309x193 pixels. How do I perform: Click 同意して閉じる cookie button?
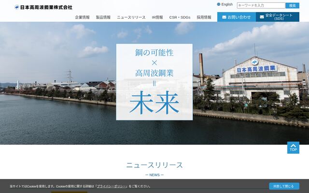point(284,186)
